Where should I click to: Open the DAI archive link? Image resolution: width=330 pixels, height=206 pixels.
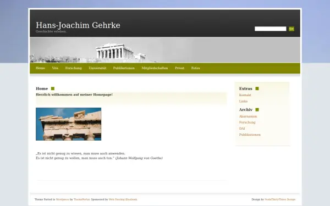(242, 129)
